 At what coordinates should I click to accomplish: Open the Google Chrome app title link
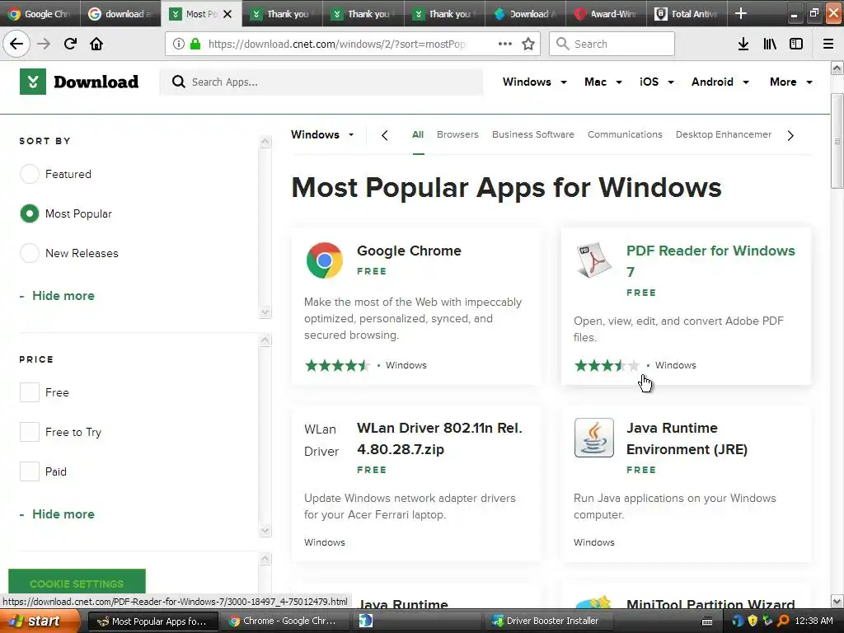409,251
